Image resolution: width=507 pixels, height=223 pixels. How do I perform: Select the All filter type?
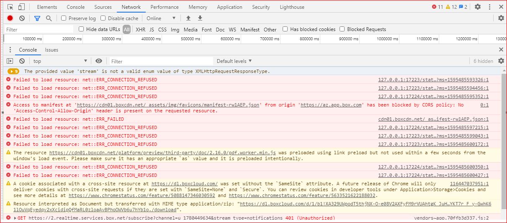pyautogui.click(x=126, y=29)
